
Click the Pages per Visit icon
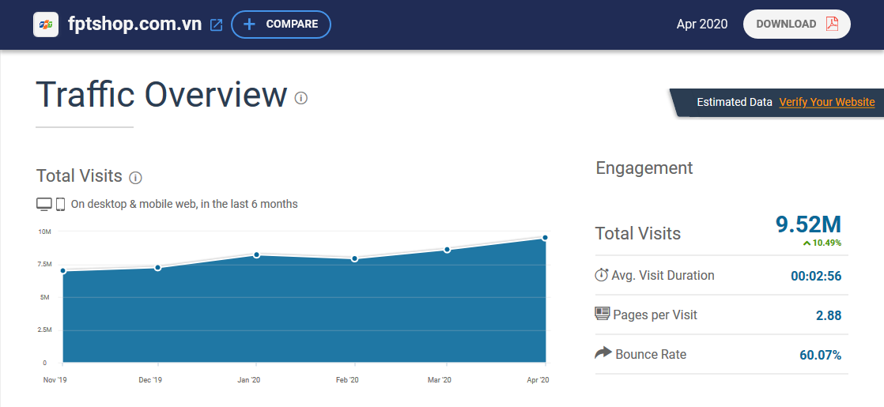(x=603, y=315)
